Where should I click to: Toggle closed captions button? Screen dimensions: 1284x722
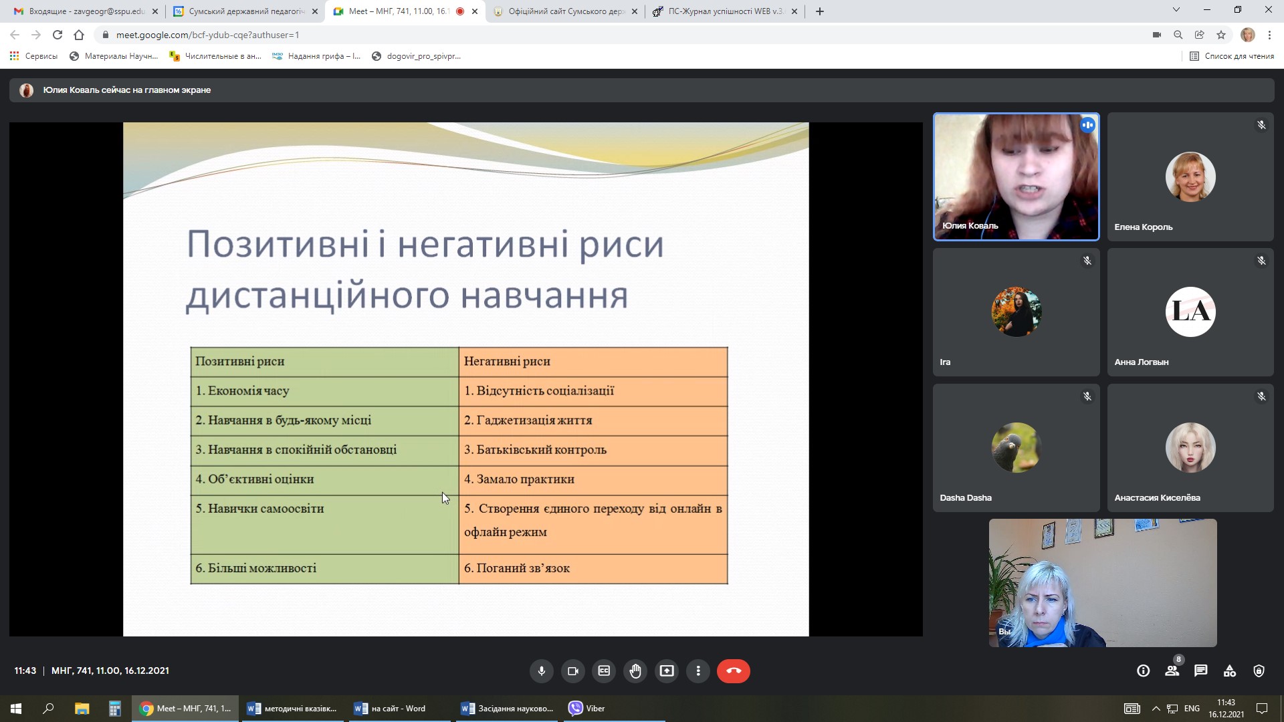pos(604,671)
